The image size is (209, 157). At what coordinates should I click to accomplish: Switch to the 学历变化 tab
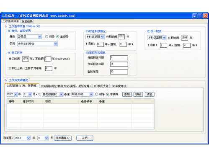pos(101,86)
